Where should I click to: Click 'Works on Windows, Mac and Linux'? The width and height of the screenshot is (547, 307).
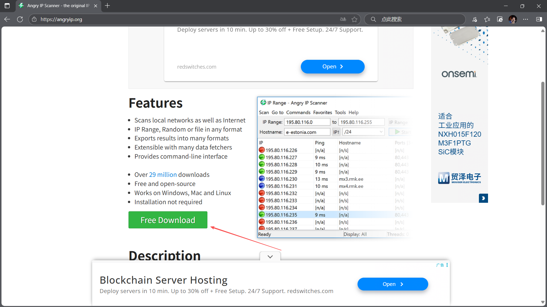tap(183, 193)
